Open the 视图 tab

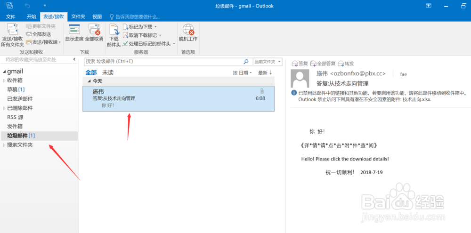[97, 16]
